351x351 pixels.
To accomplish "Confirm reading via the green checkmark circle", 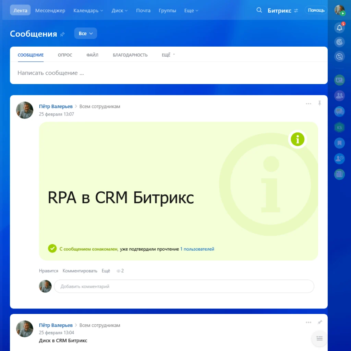I will [x=52, y=248].
